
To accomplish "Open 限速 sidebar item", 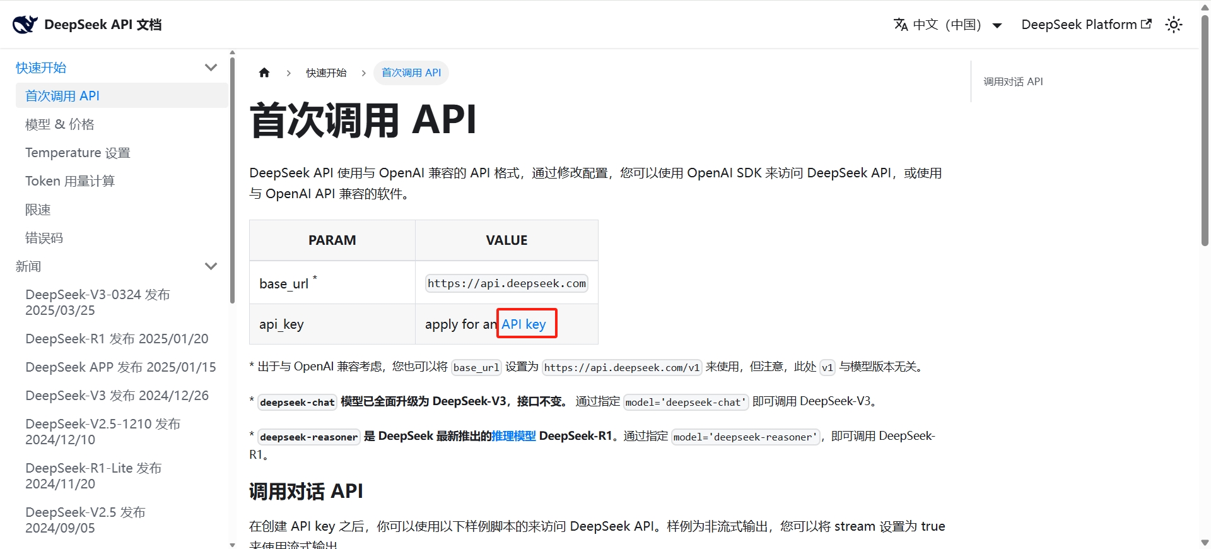I will [38, 210].
